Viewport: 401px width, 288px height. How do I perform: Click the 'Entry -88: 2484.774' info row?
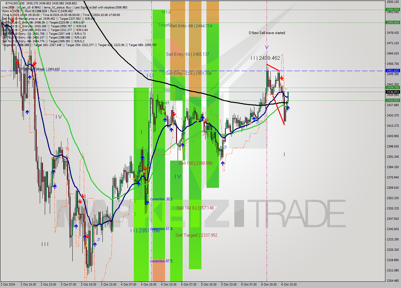tap(44, 41)
